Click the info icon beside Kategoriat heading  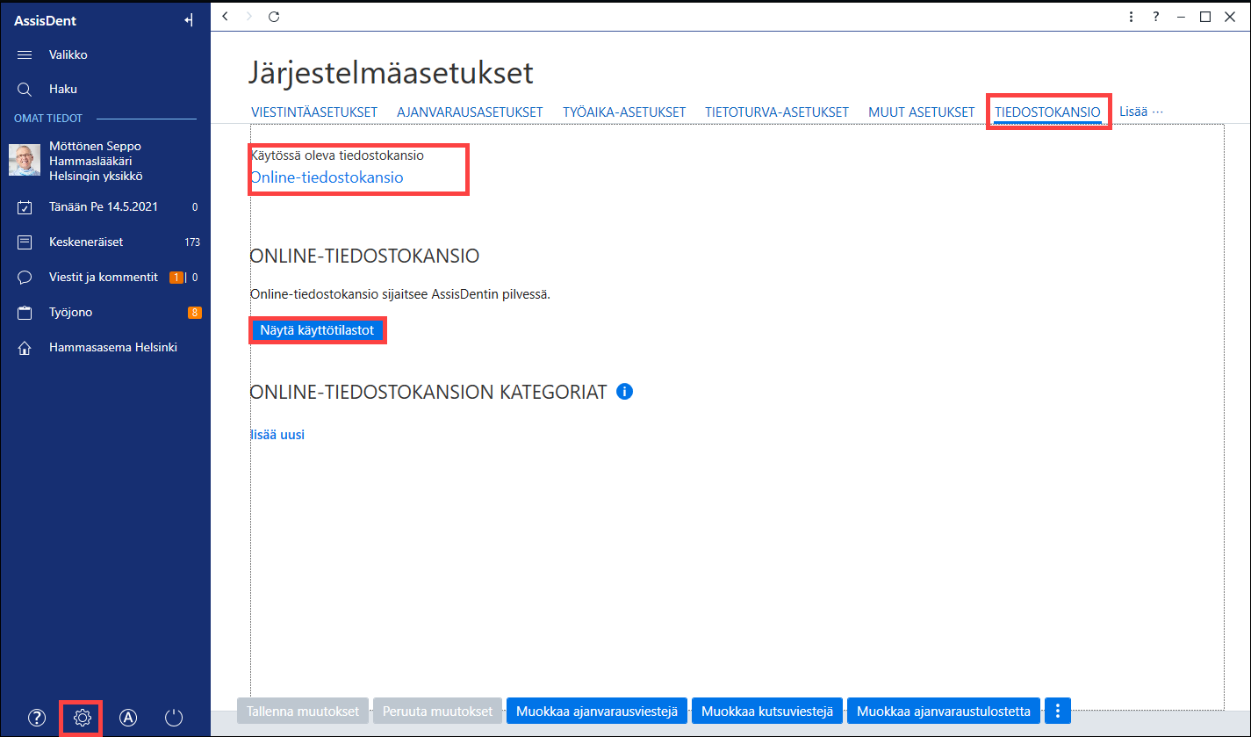625,392
